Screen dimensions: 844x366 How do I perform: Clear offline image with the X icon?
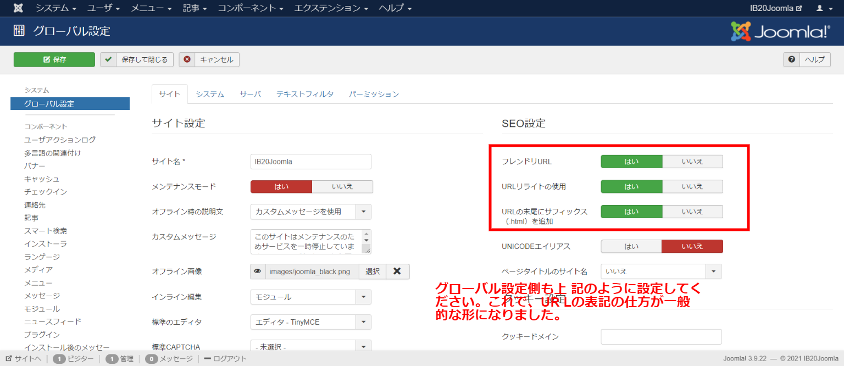(x=397, y=271)
